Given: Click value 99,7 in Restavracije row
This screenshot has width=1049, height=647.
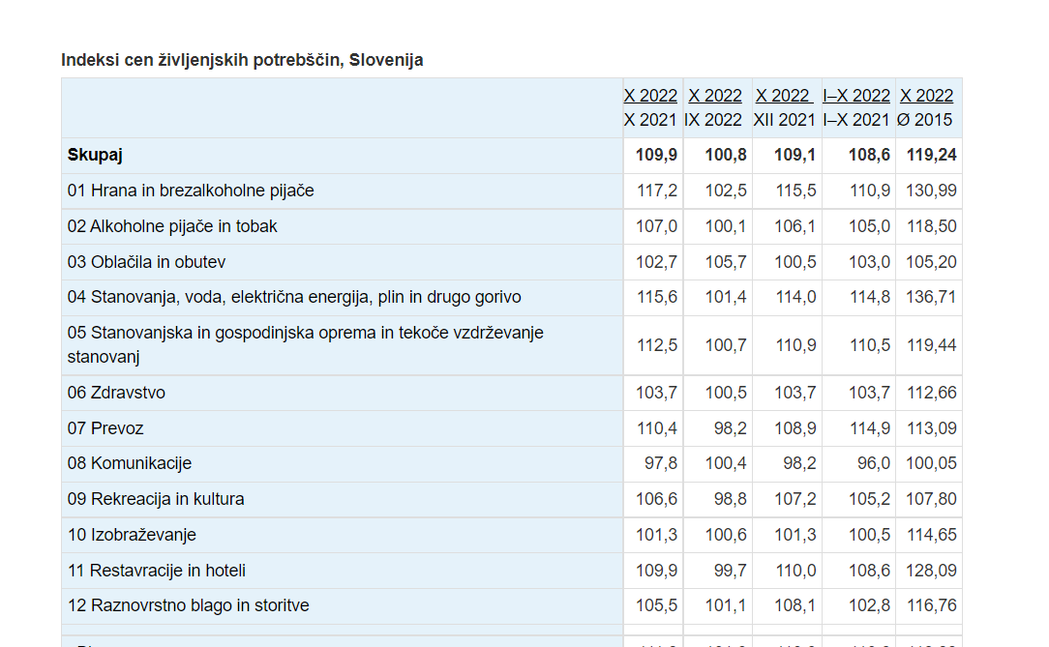Looking at the screenshot, I should (730, 571).
